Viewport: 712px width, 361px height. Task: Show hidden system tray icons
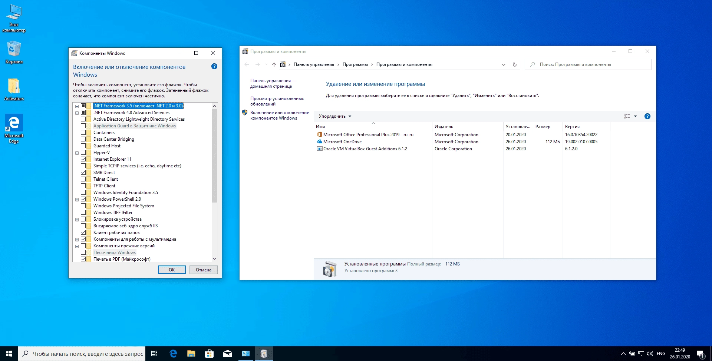point(623,354)
